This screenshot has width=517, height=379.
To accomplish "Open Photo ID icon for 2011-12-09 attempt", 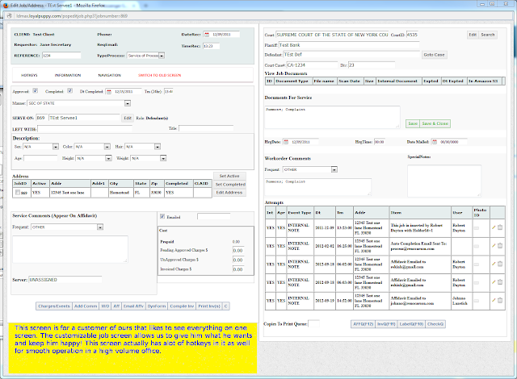I will [477, 227].
